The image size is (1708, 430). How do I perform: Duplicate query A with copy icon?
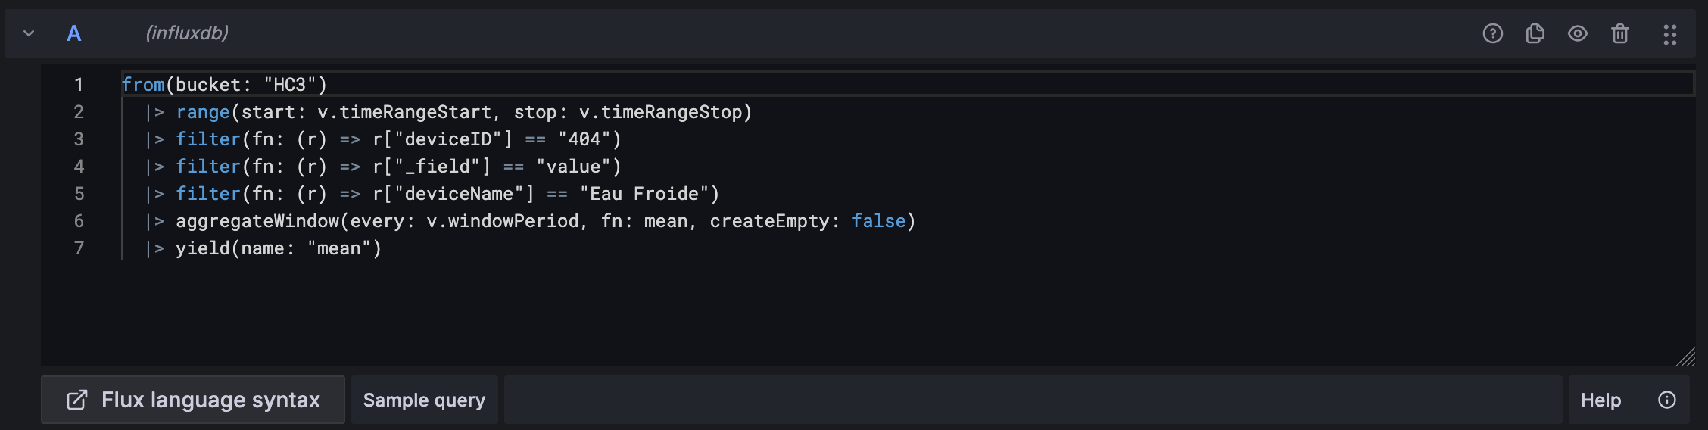coord(1535,33)
